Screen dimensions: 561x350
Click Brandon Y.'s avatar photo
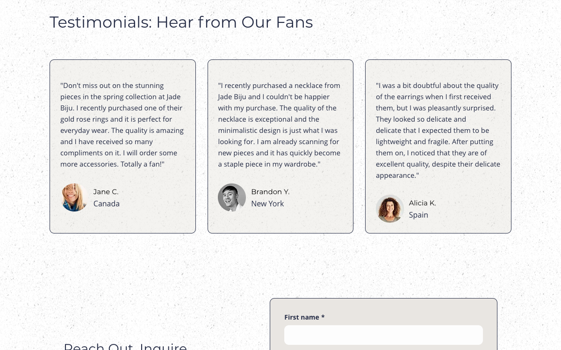(232, 197)
